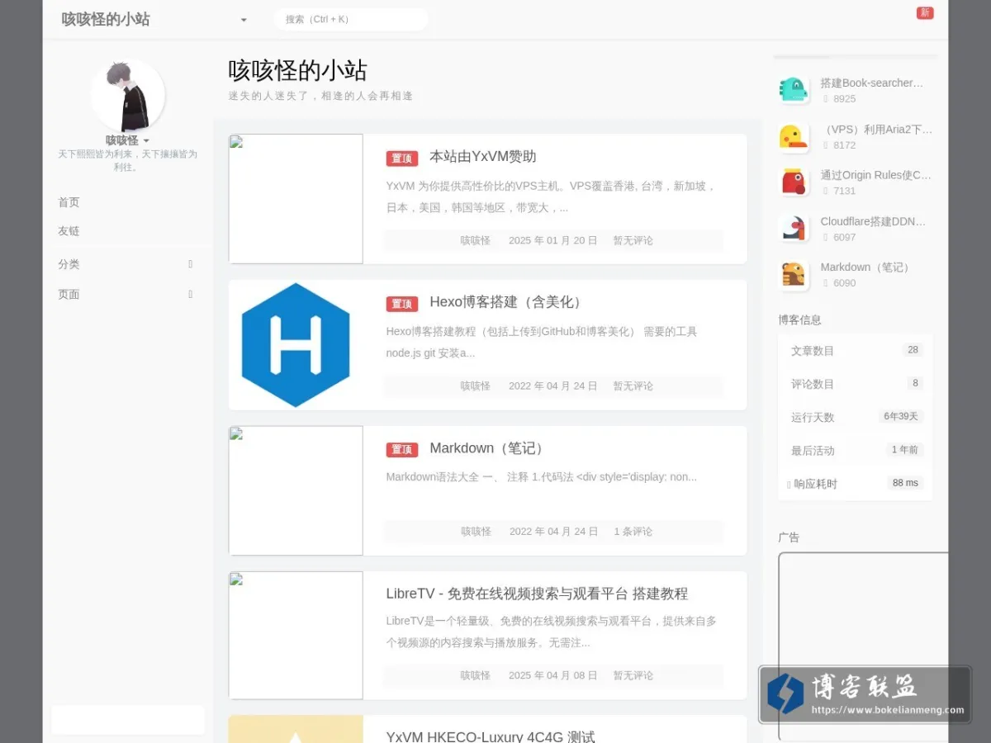This screenshot has height=743, width=991.
Task: Click date 2025 年 04 月 08 日
Action: [x=552, y=675]
